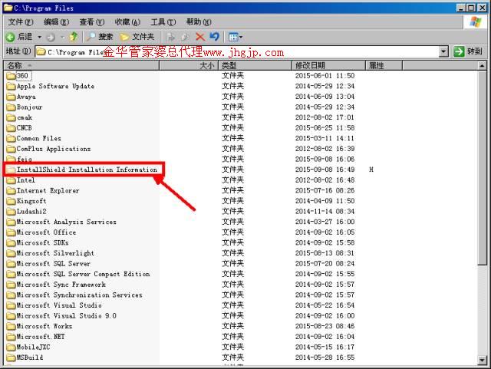Select the Kingsoft folder icon
Image resolution: width=491 pixels, height=369 pixels.
[x=11, y=201]
